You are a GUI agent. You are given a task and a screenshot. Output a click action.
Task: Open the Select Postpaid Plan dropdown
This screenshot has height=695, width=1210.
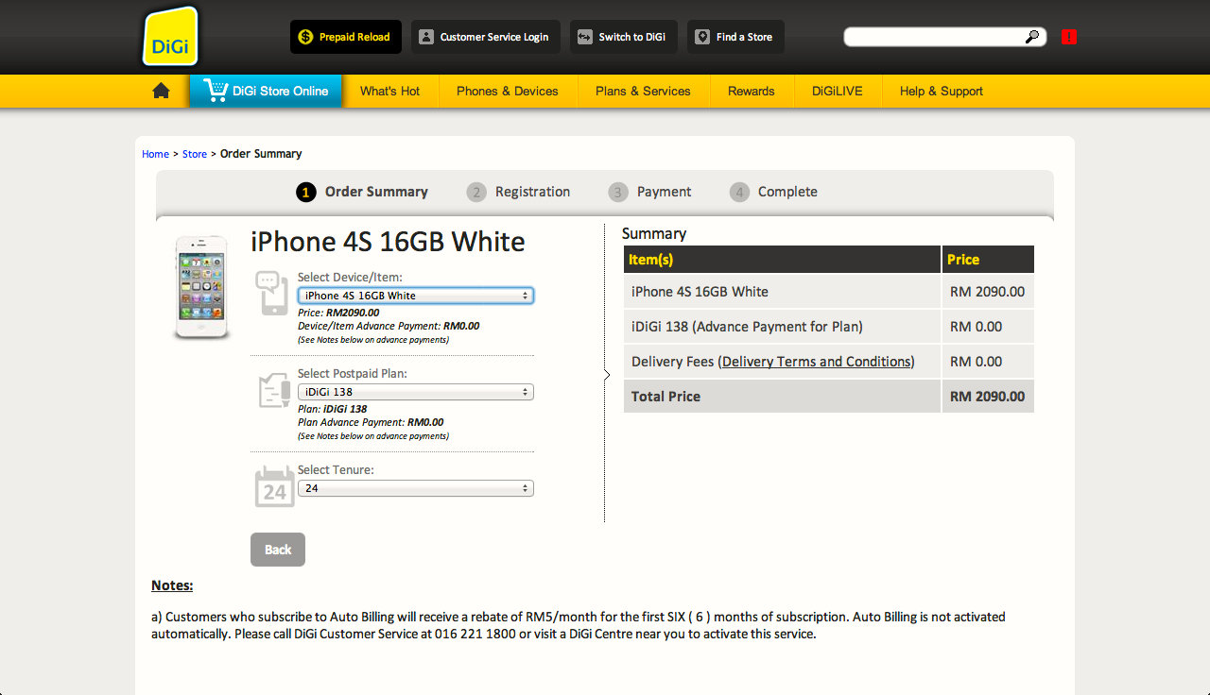point(416,392)
